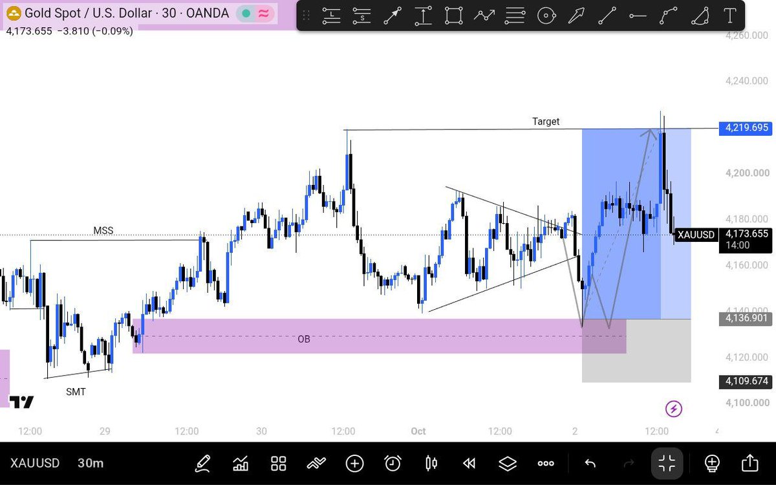Viewport: 776px width, 485px height.
Task: Create an alert with clock icon
Action: pyautogui.click(x=393, y=463)
